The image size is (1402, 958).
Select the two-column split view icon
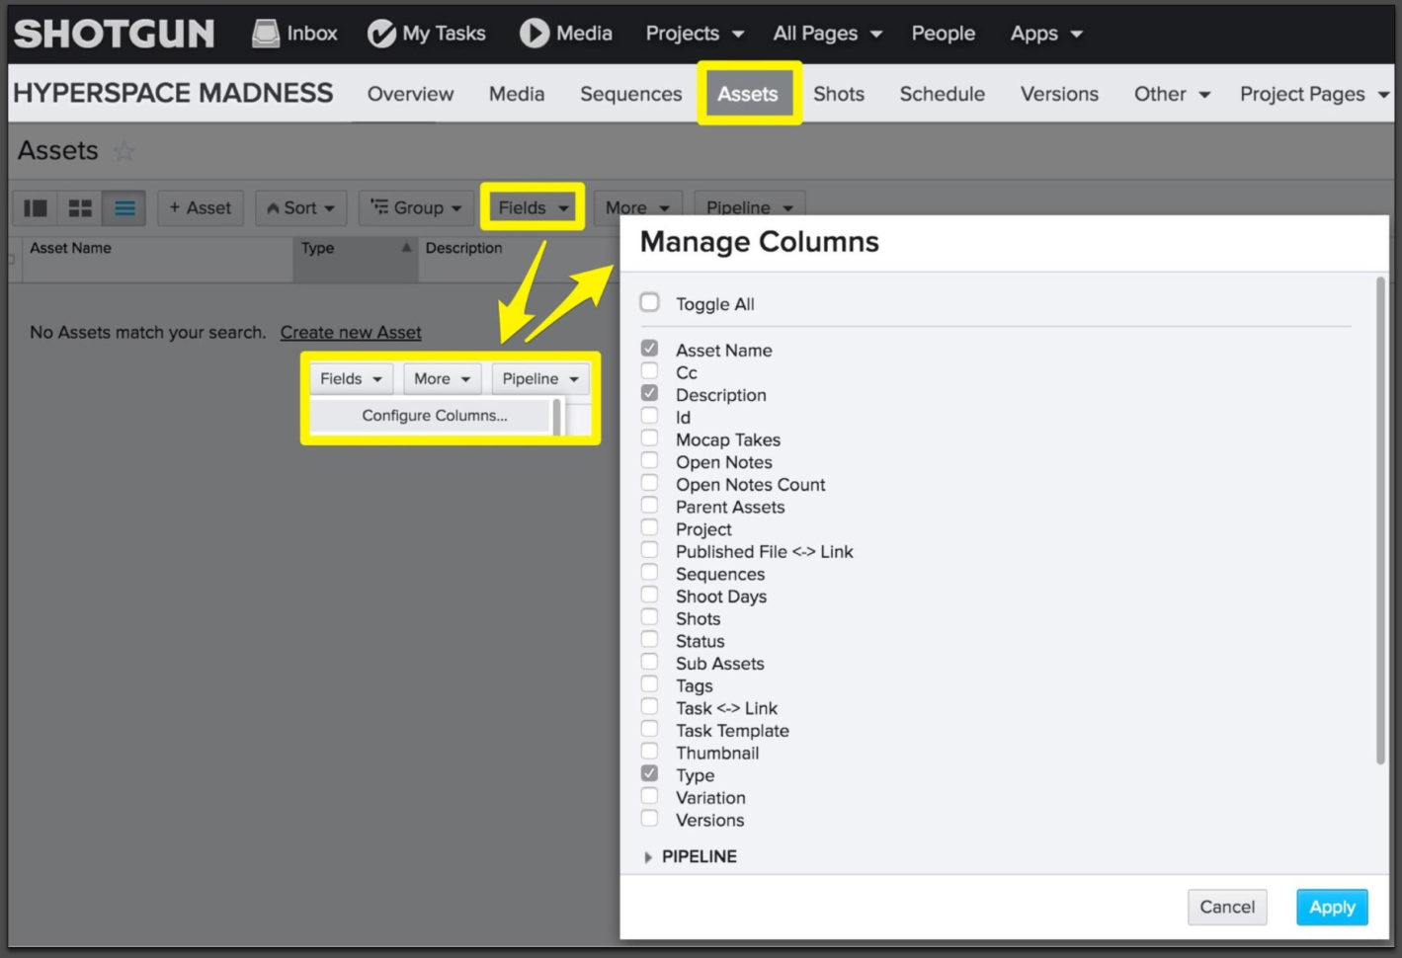[x=35, y=207]
